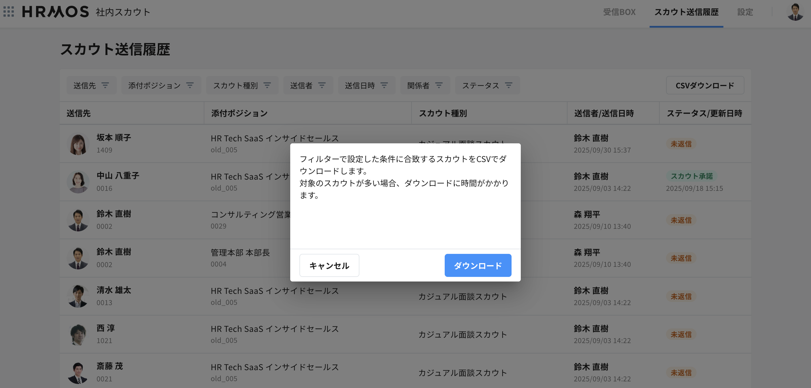Expand the 送信者 filter
Viewport: 811px width, 388px height.
tap(308, 85)
